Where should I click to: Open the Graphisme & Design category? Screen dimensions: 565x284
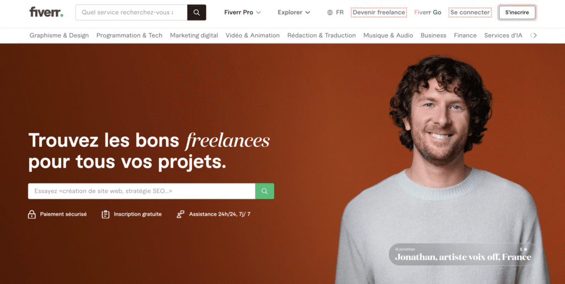click(x=59, y=35)
